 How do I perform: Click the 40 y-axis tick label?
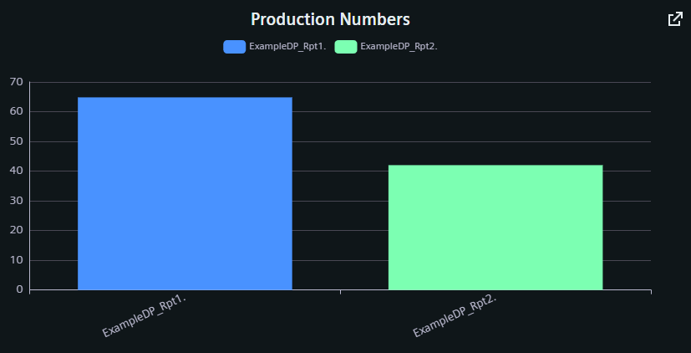coord(15,171)
